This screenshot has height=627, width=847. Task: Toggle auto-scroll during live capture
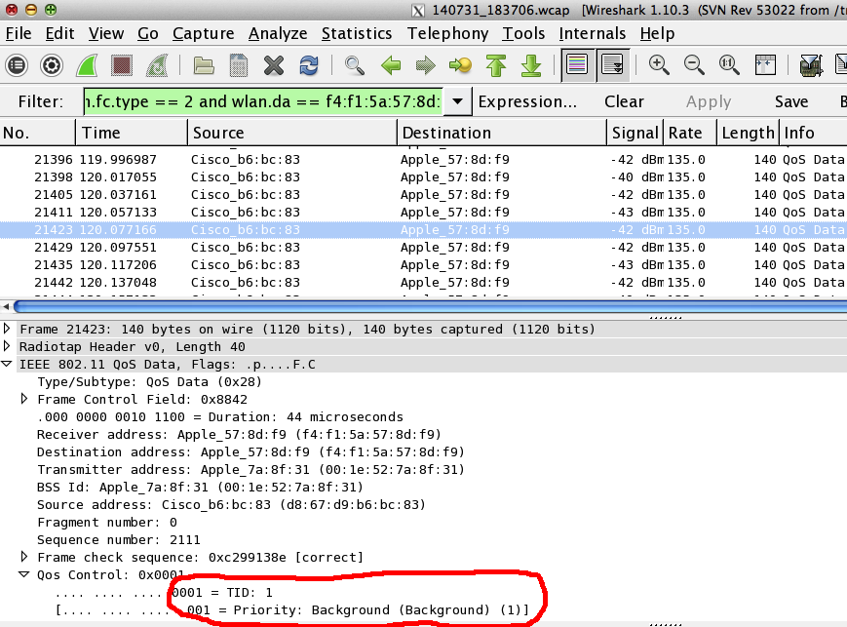[x=612, y=65]
